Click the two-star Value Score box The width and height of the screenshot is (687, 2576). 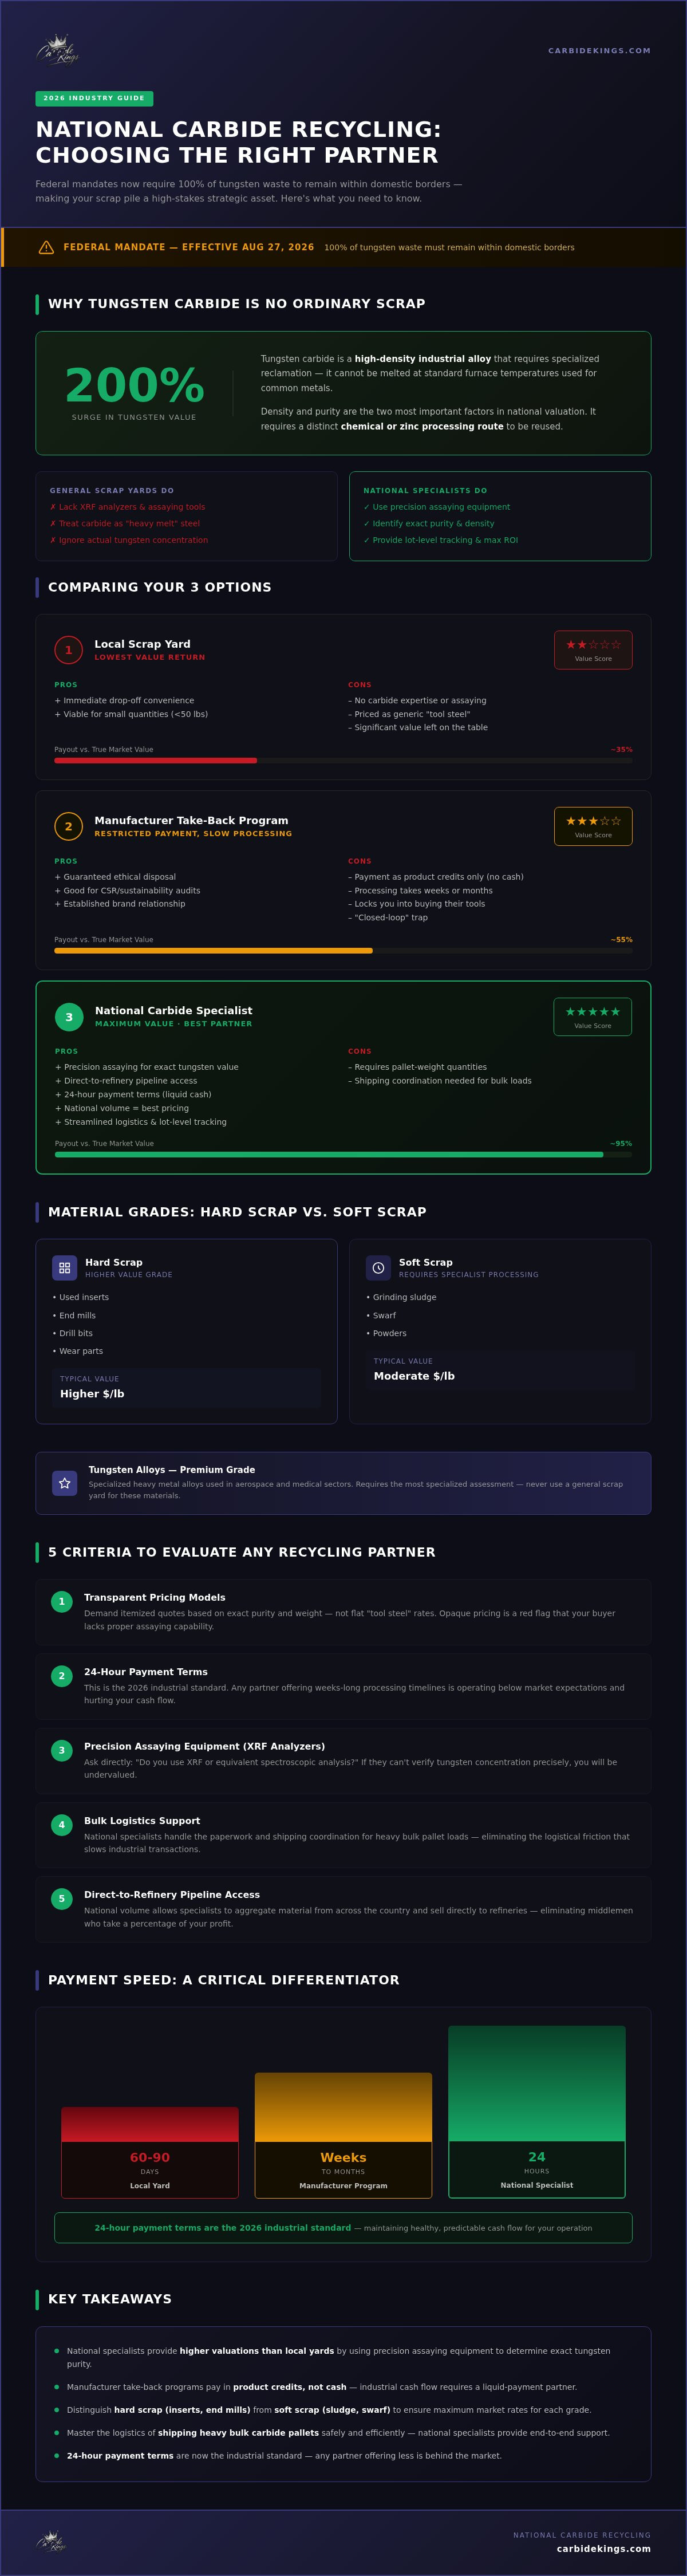click(x=593, y=650)
